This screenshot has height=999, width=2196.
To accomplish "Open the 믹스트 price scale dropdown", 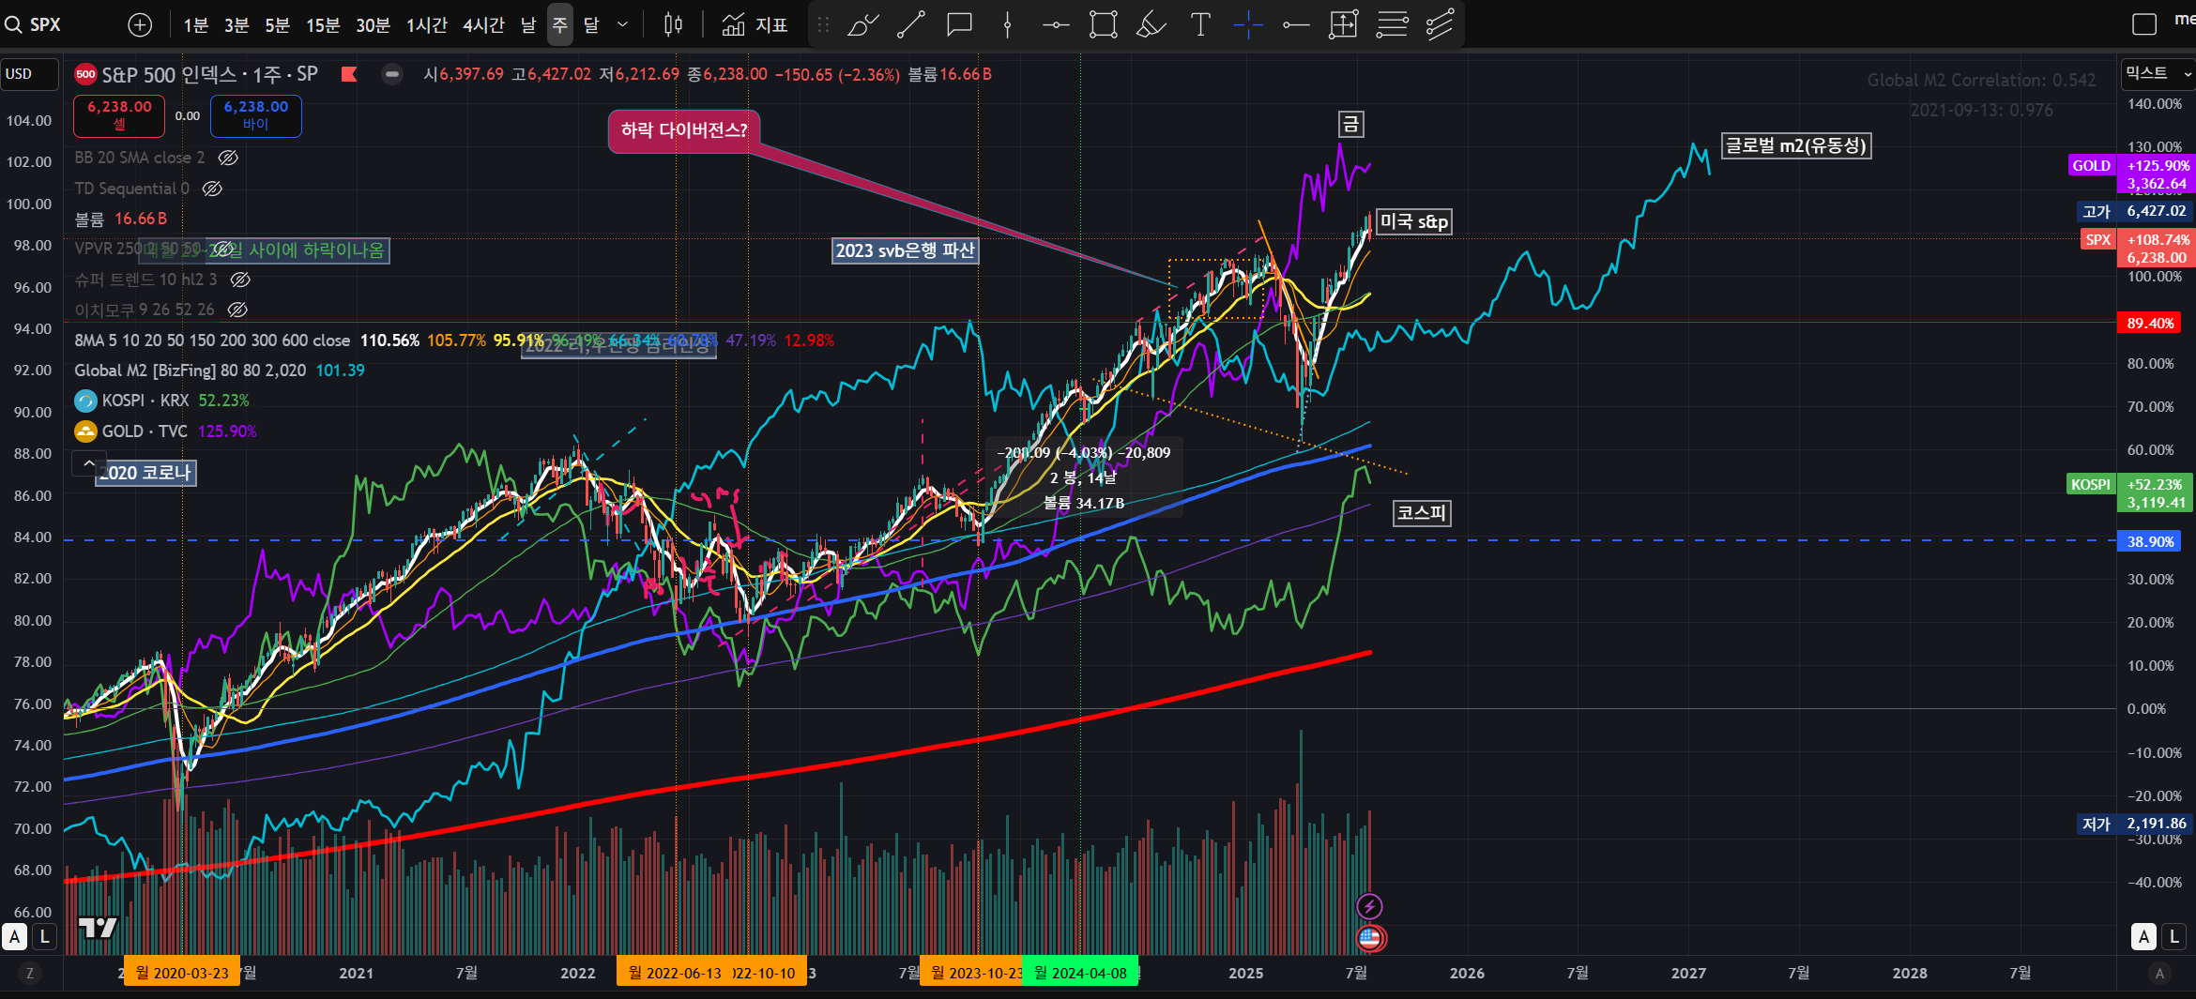I will pos(2157,73).
